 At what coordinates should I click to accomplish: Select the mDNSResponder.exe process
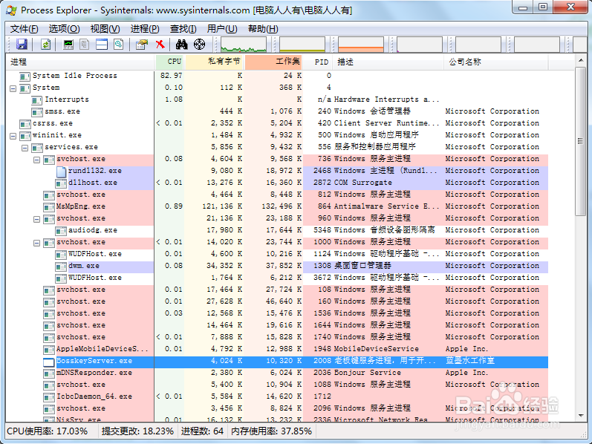coord(277,373)
